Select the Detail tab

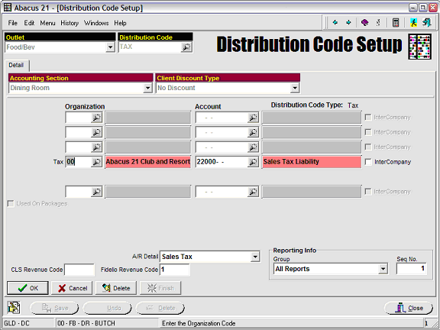point(16,65)
